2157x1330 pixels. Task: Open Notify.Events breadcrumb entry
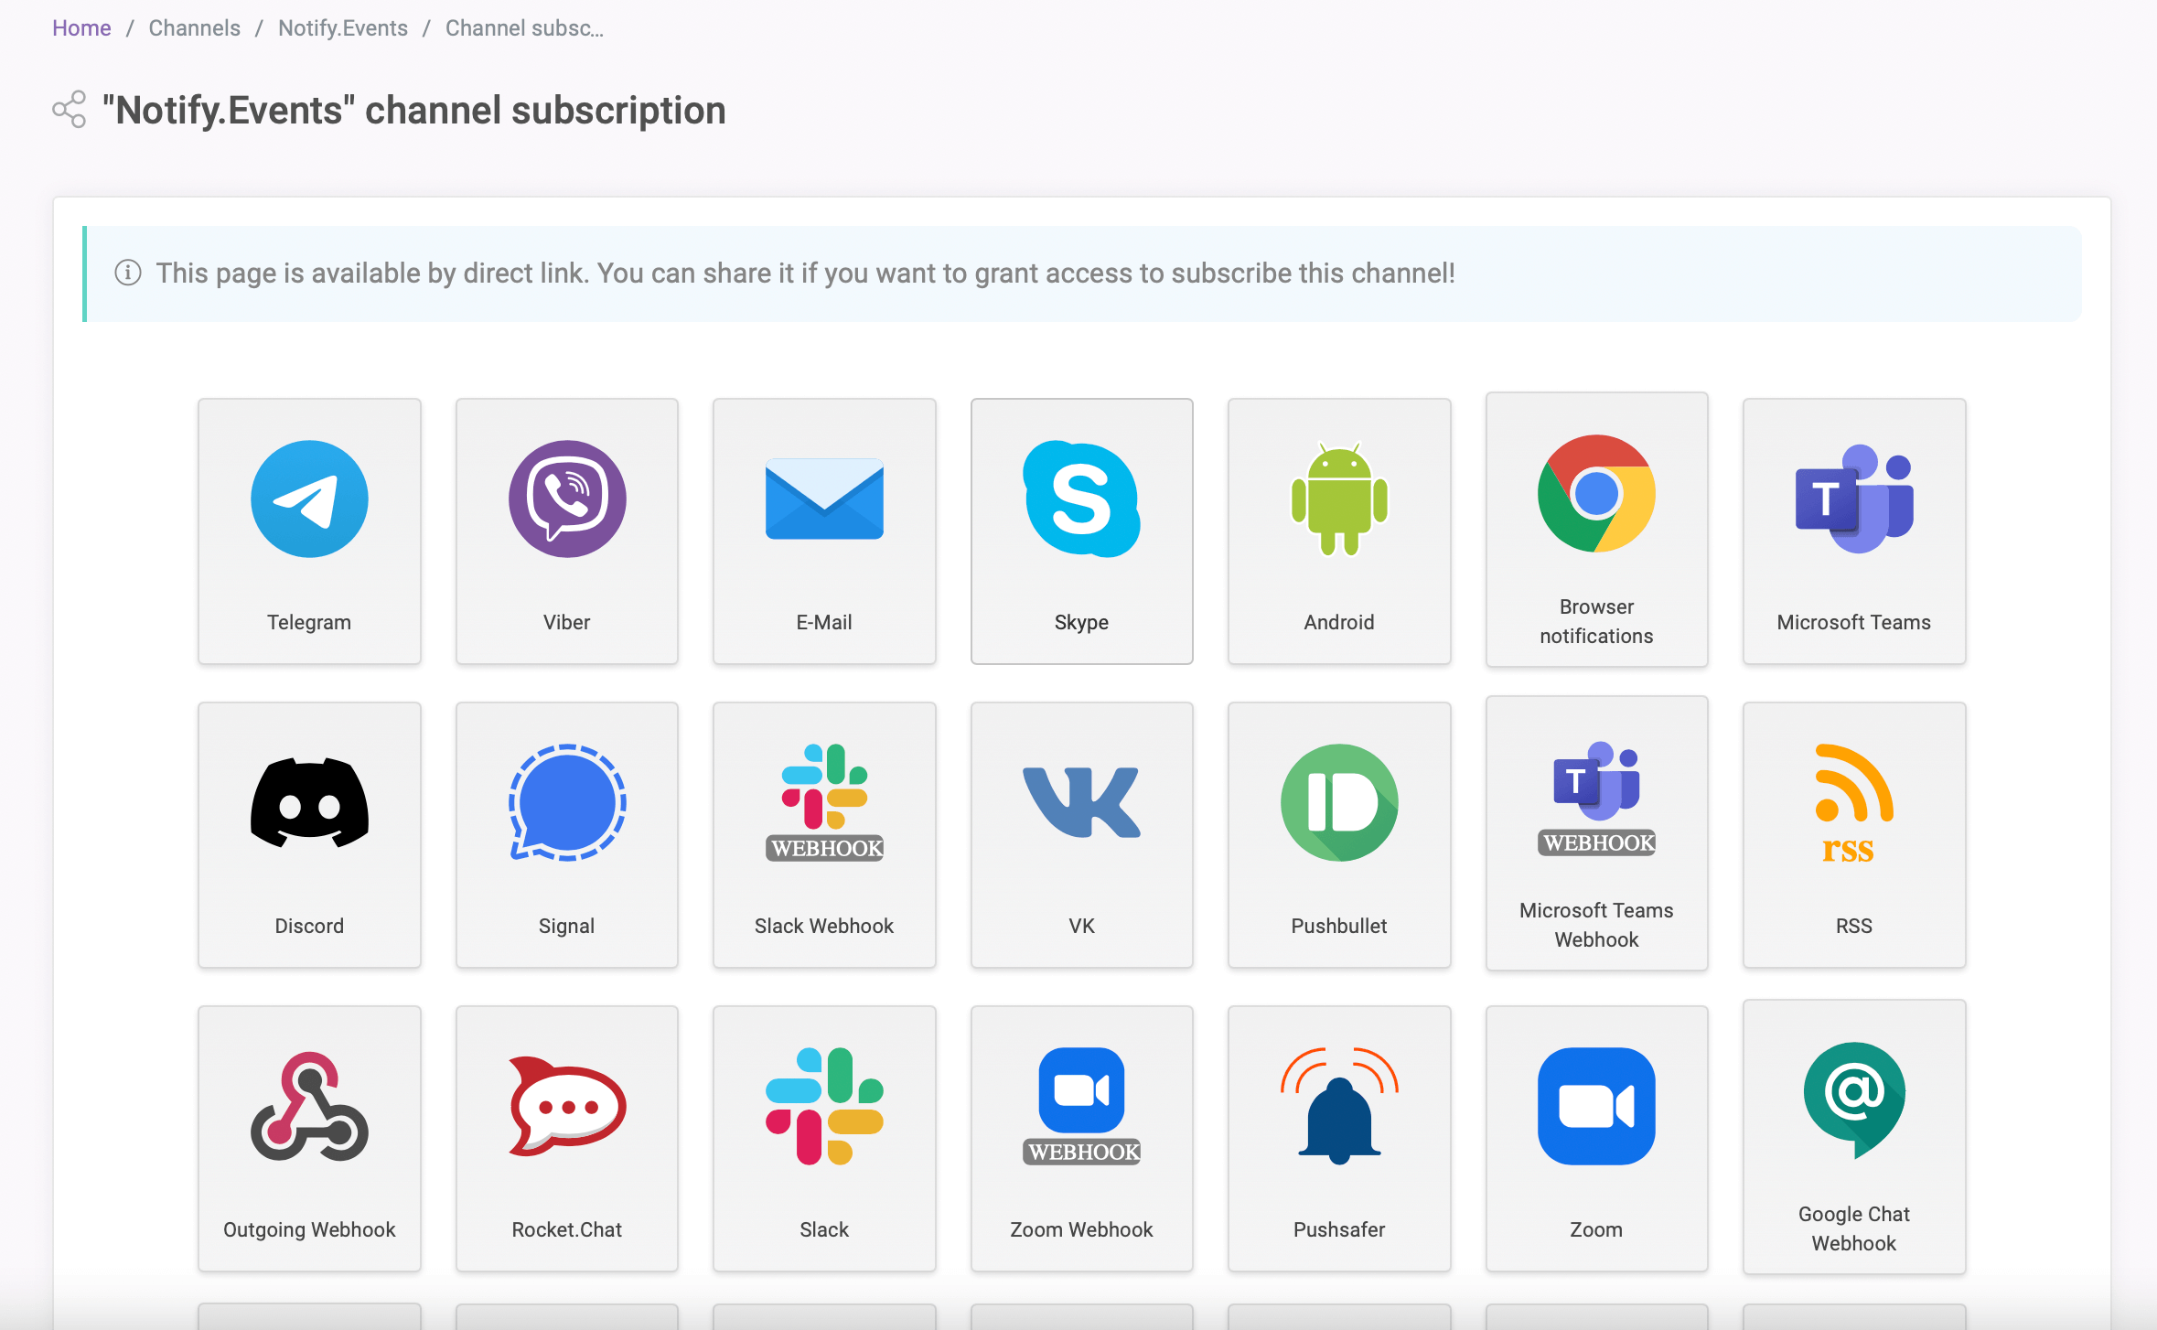click(343, 28)
